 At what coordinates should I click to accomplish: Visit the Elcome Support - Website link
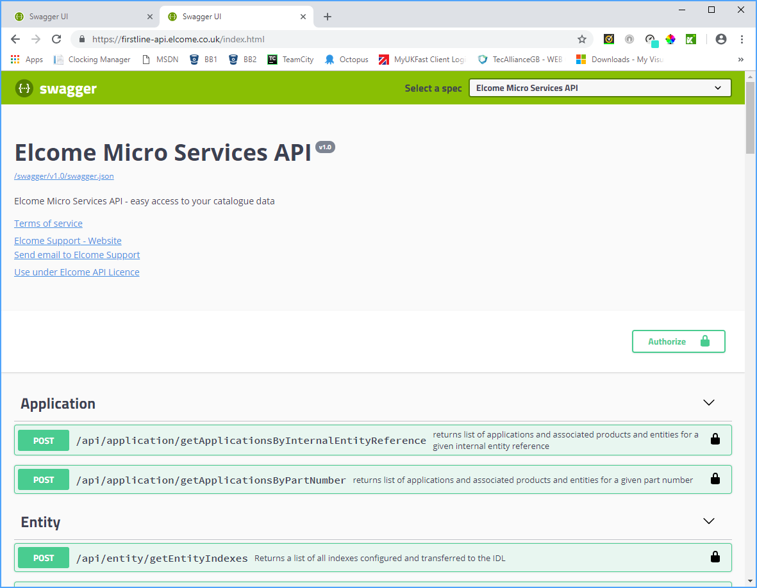[x=67, y=241]
